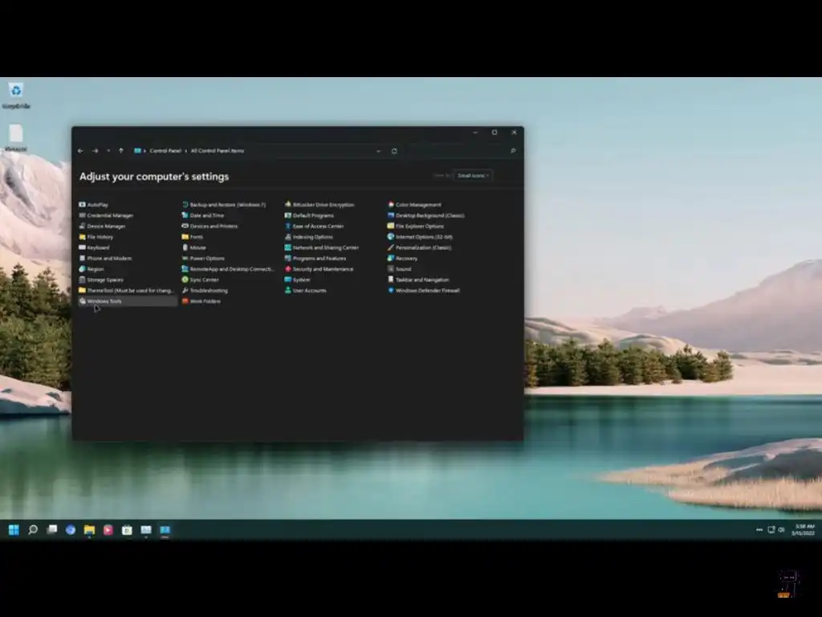Open the Programs and Features link
This screenshot has height=617, width=822.
coord(319,258)
